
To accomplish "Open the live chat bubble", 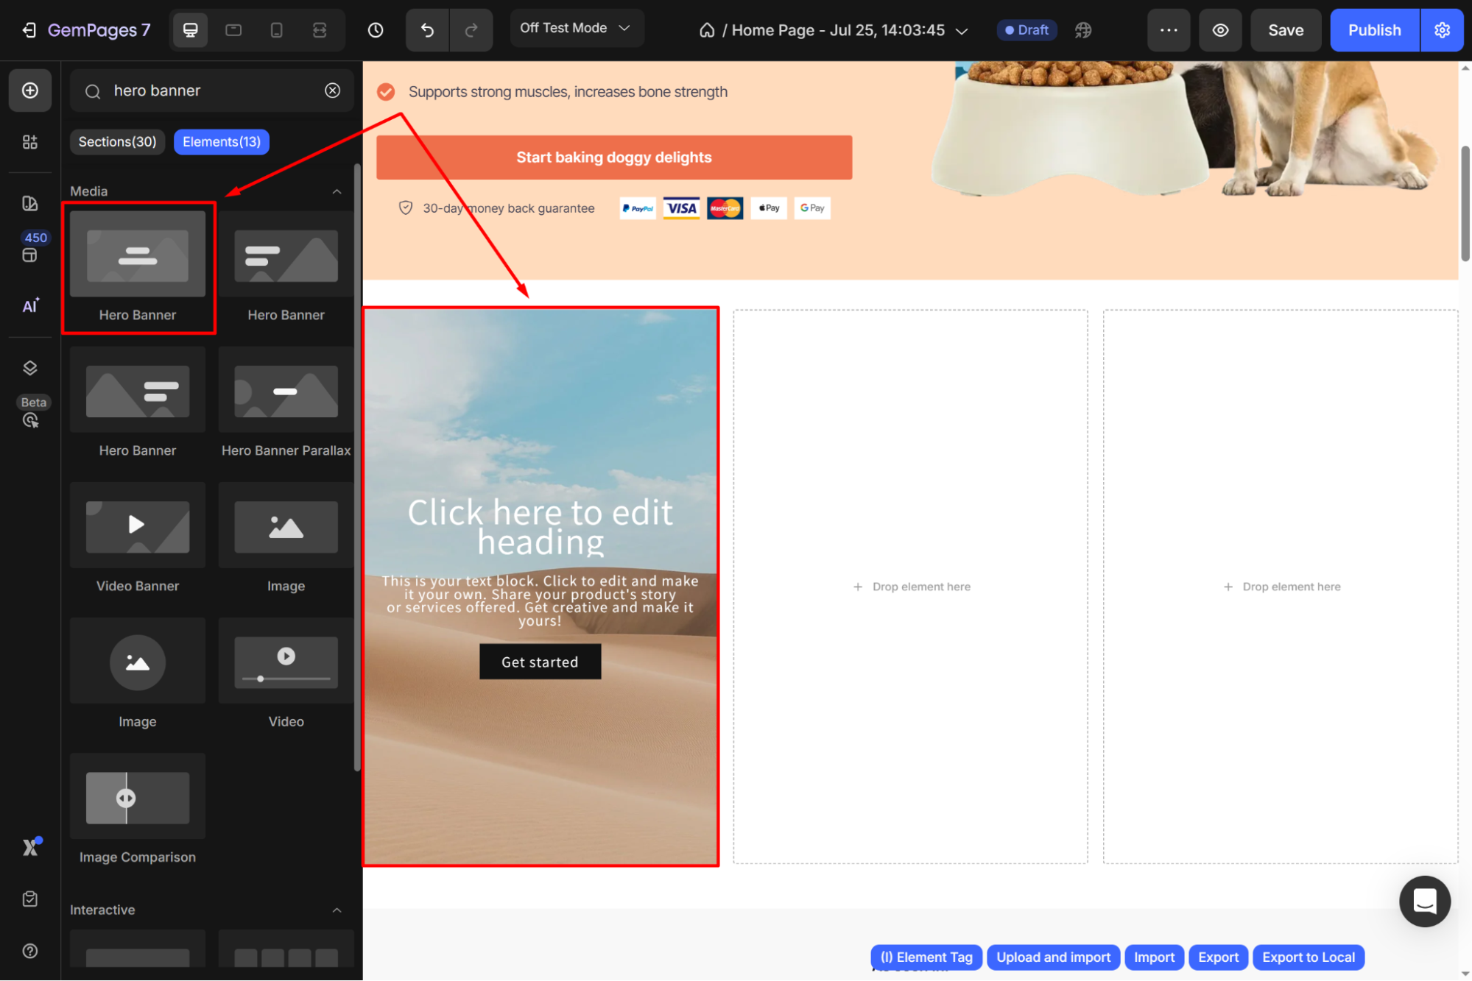I will pos(1424,901).
